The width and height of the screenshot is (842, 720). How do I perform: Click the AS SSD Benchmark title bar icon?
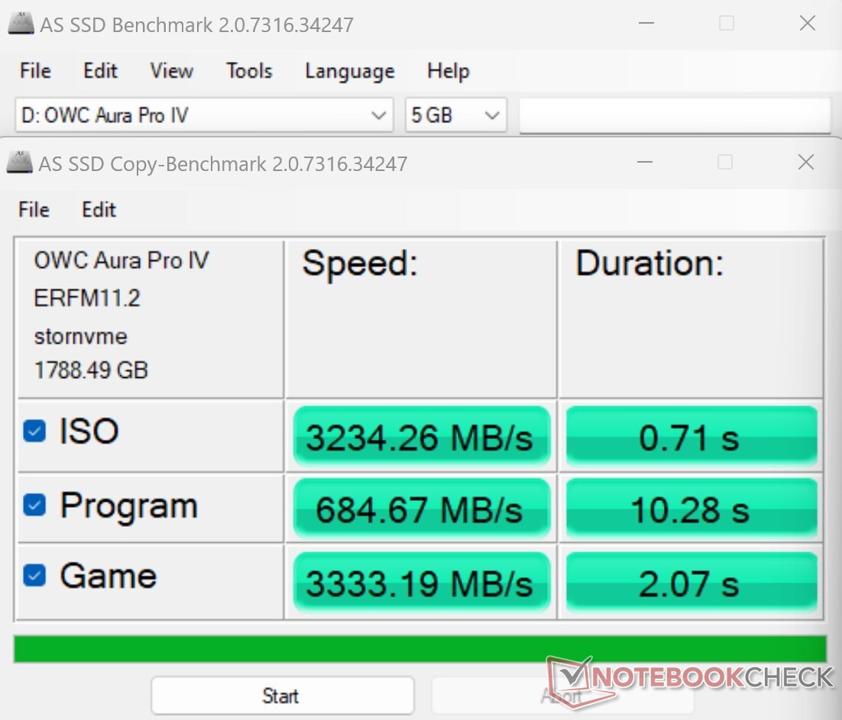(x=21, y=24)
